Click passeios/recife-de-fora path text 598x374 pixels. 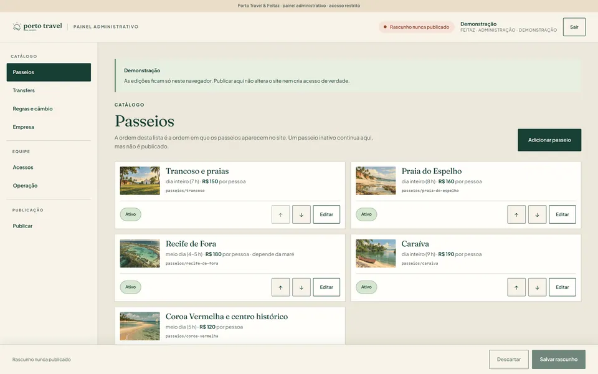[192, 263]
